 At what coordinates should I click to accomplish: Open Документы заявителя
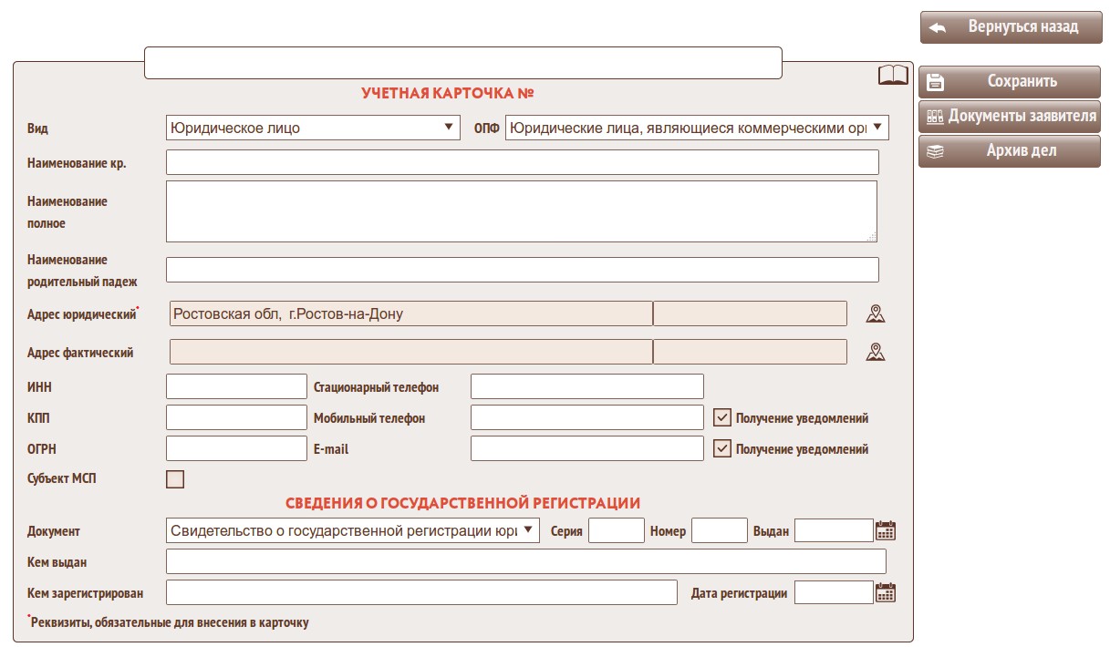pos(1010,117)
